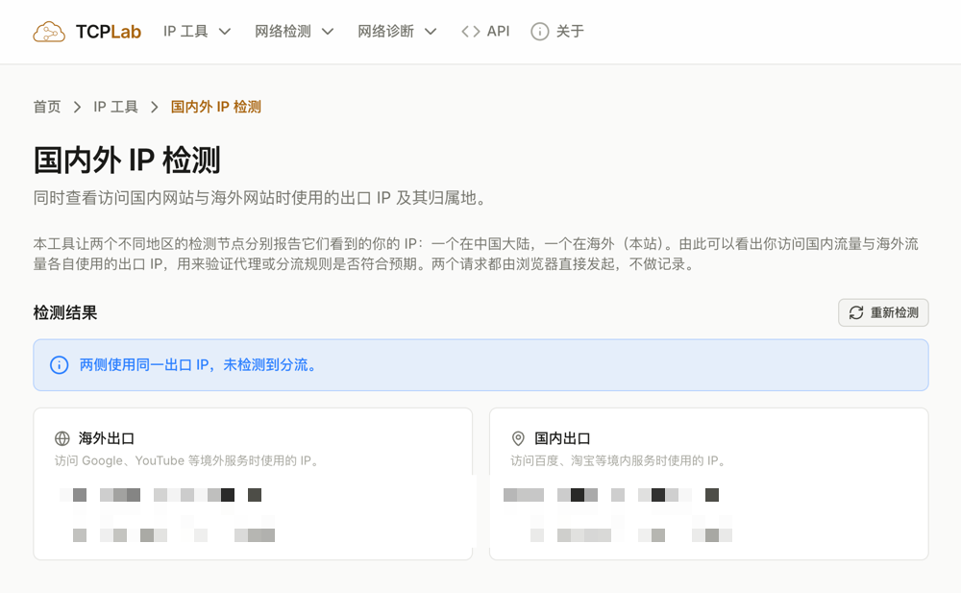Image resolution: width=961 pixels, height=593 pixels.
Task: Open the TCPLab home logo text
Action: click(x=109, y=32)
